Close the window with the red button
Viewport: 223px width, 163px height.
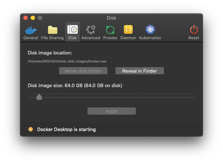[26, 18]
